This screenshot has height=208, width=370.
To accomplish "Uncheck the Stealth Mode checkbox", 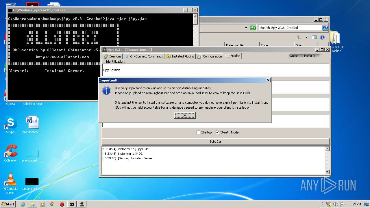I will point(217,132).
